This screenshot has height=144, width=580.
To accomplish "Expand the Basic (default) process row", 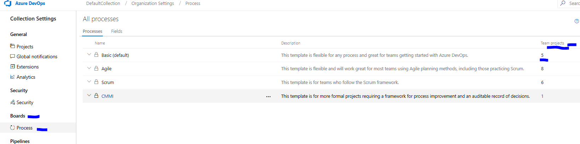I will 89,55.
